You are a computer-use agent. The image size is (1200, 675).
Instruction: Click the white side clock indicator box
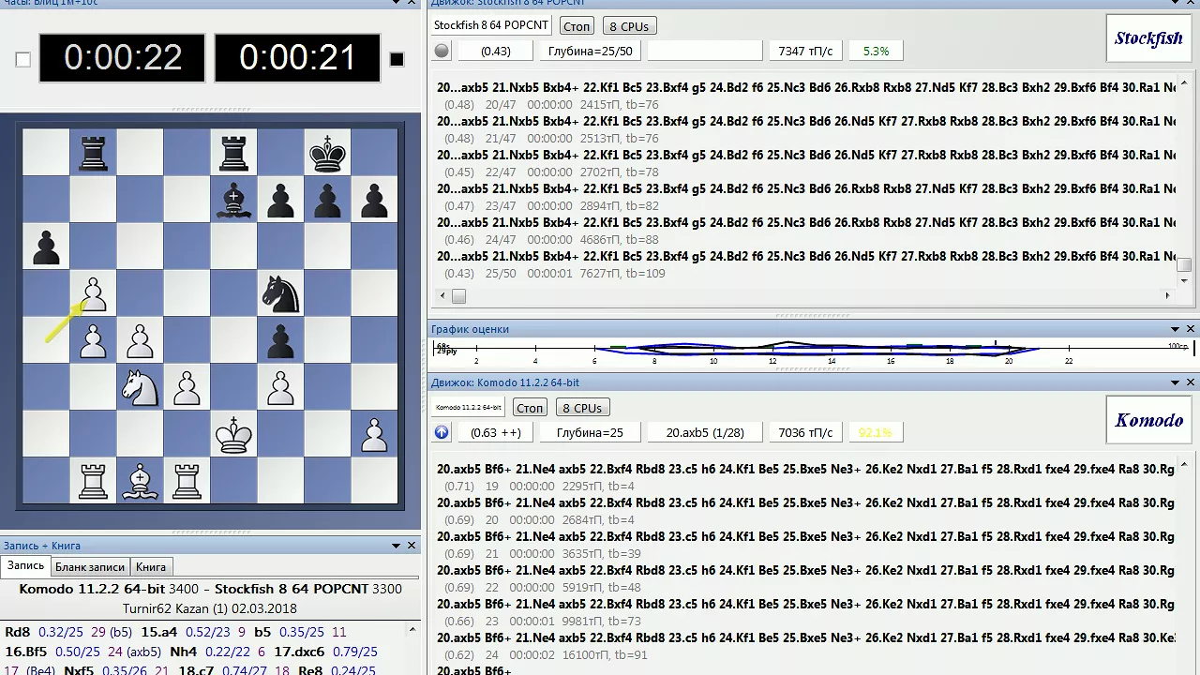[23, 59]
